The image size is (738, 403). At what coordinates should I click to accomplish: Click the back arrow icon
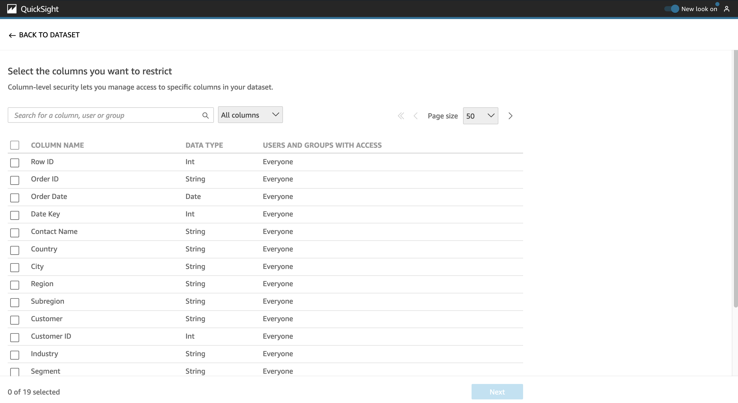point(12,35)
